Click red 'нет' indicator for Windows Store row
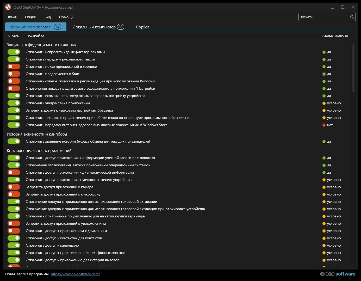This screenshot has width=361, height=281. click(x=324, y=125)
